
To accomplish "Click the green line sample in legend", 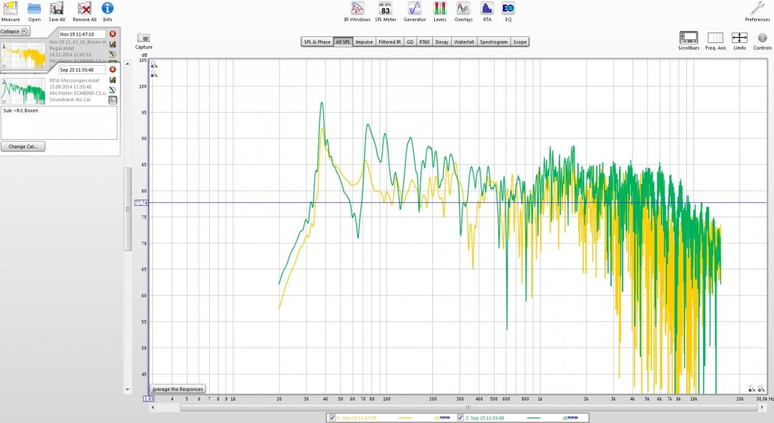I will 534,418.
